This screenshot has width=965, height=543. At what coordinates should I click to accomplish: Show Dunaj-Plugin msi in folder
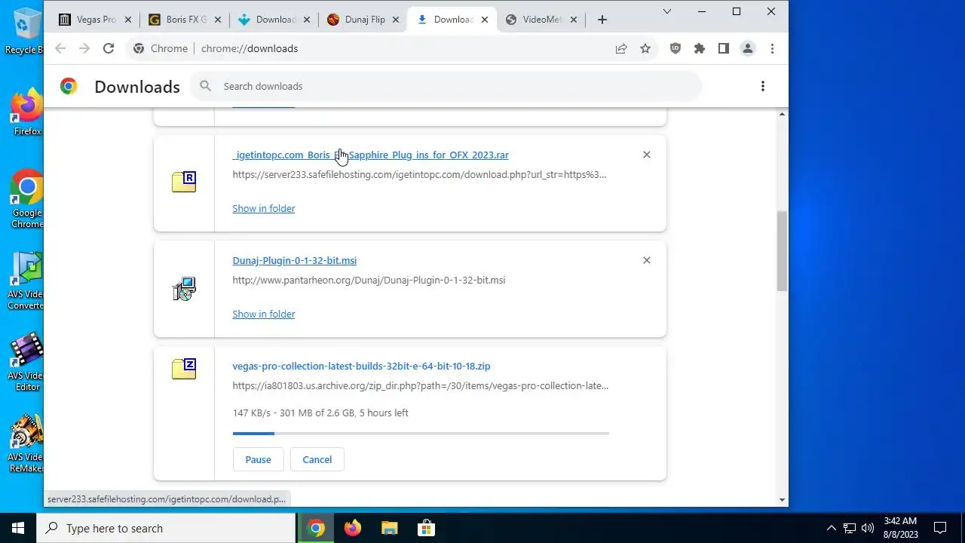264,314
